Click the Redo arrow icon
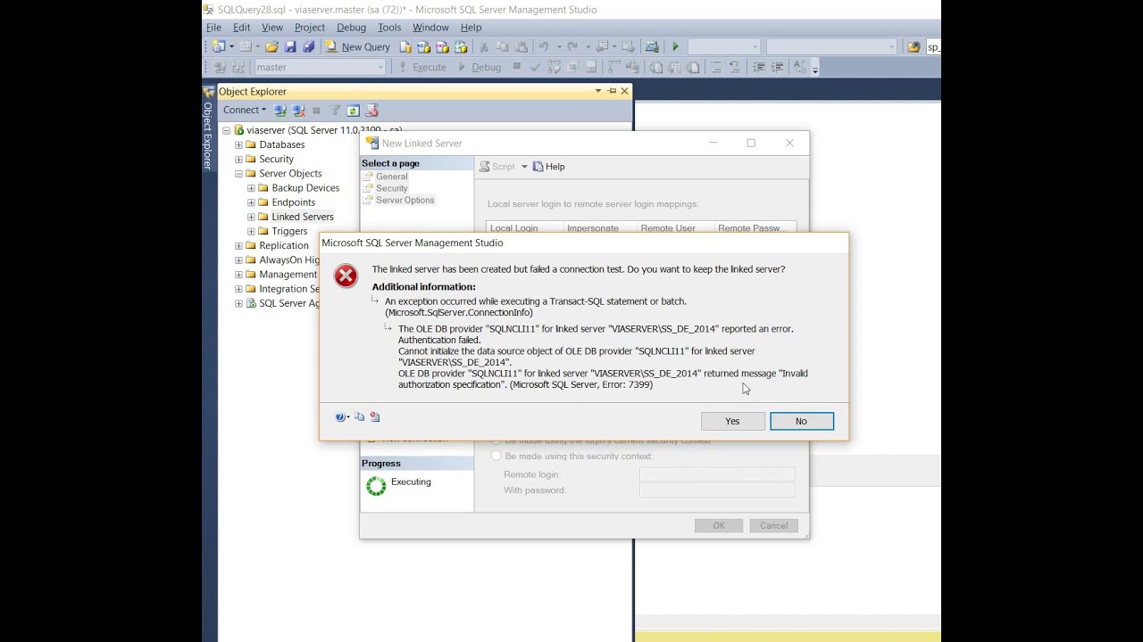The image size is (1143, 642). point(572,46)
